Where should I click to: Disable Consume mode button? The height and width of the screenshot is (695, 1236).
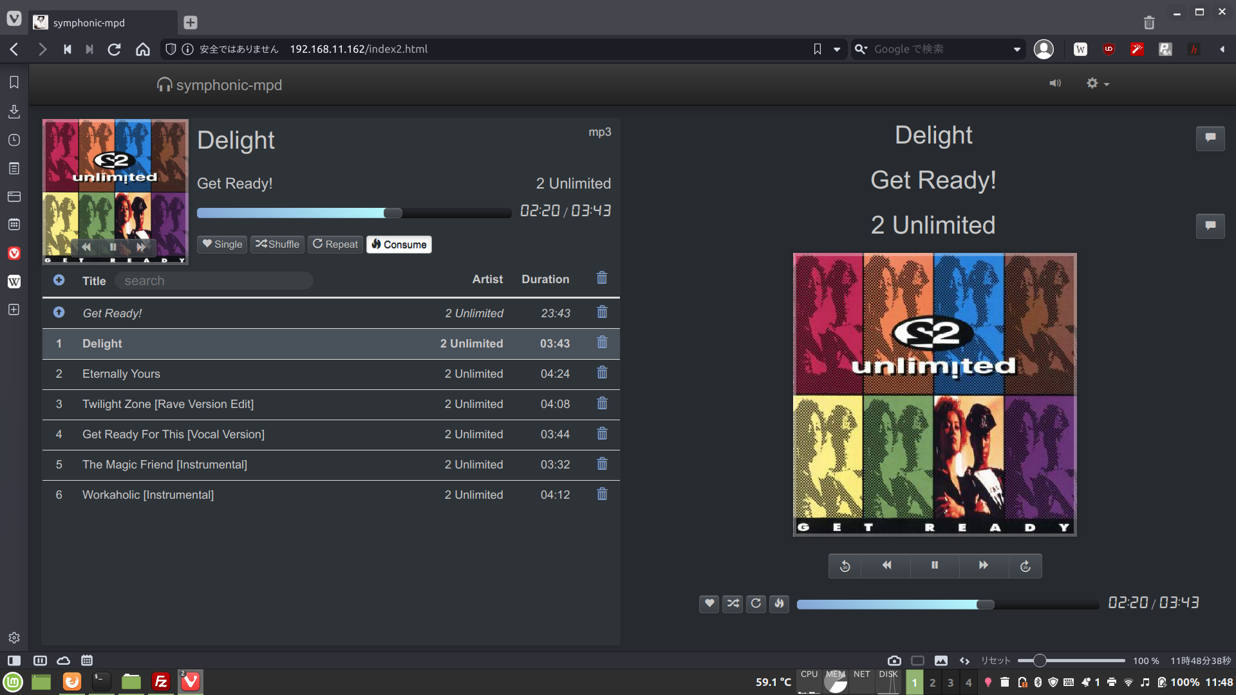(x=399, y=245)
